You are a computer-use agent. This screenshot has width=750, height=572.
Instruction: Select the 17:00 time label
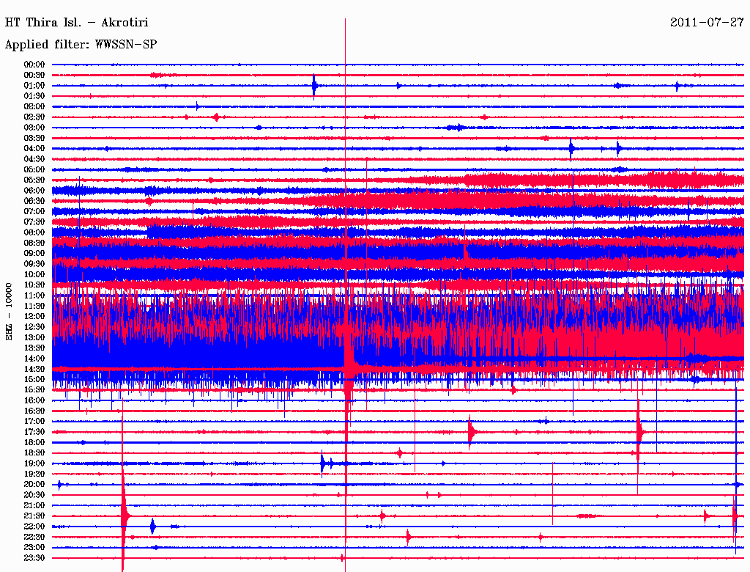click(x=34, y=422)
